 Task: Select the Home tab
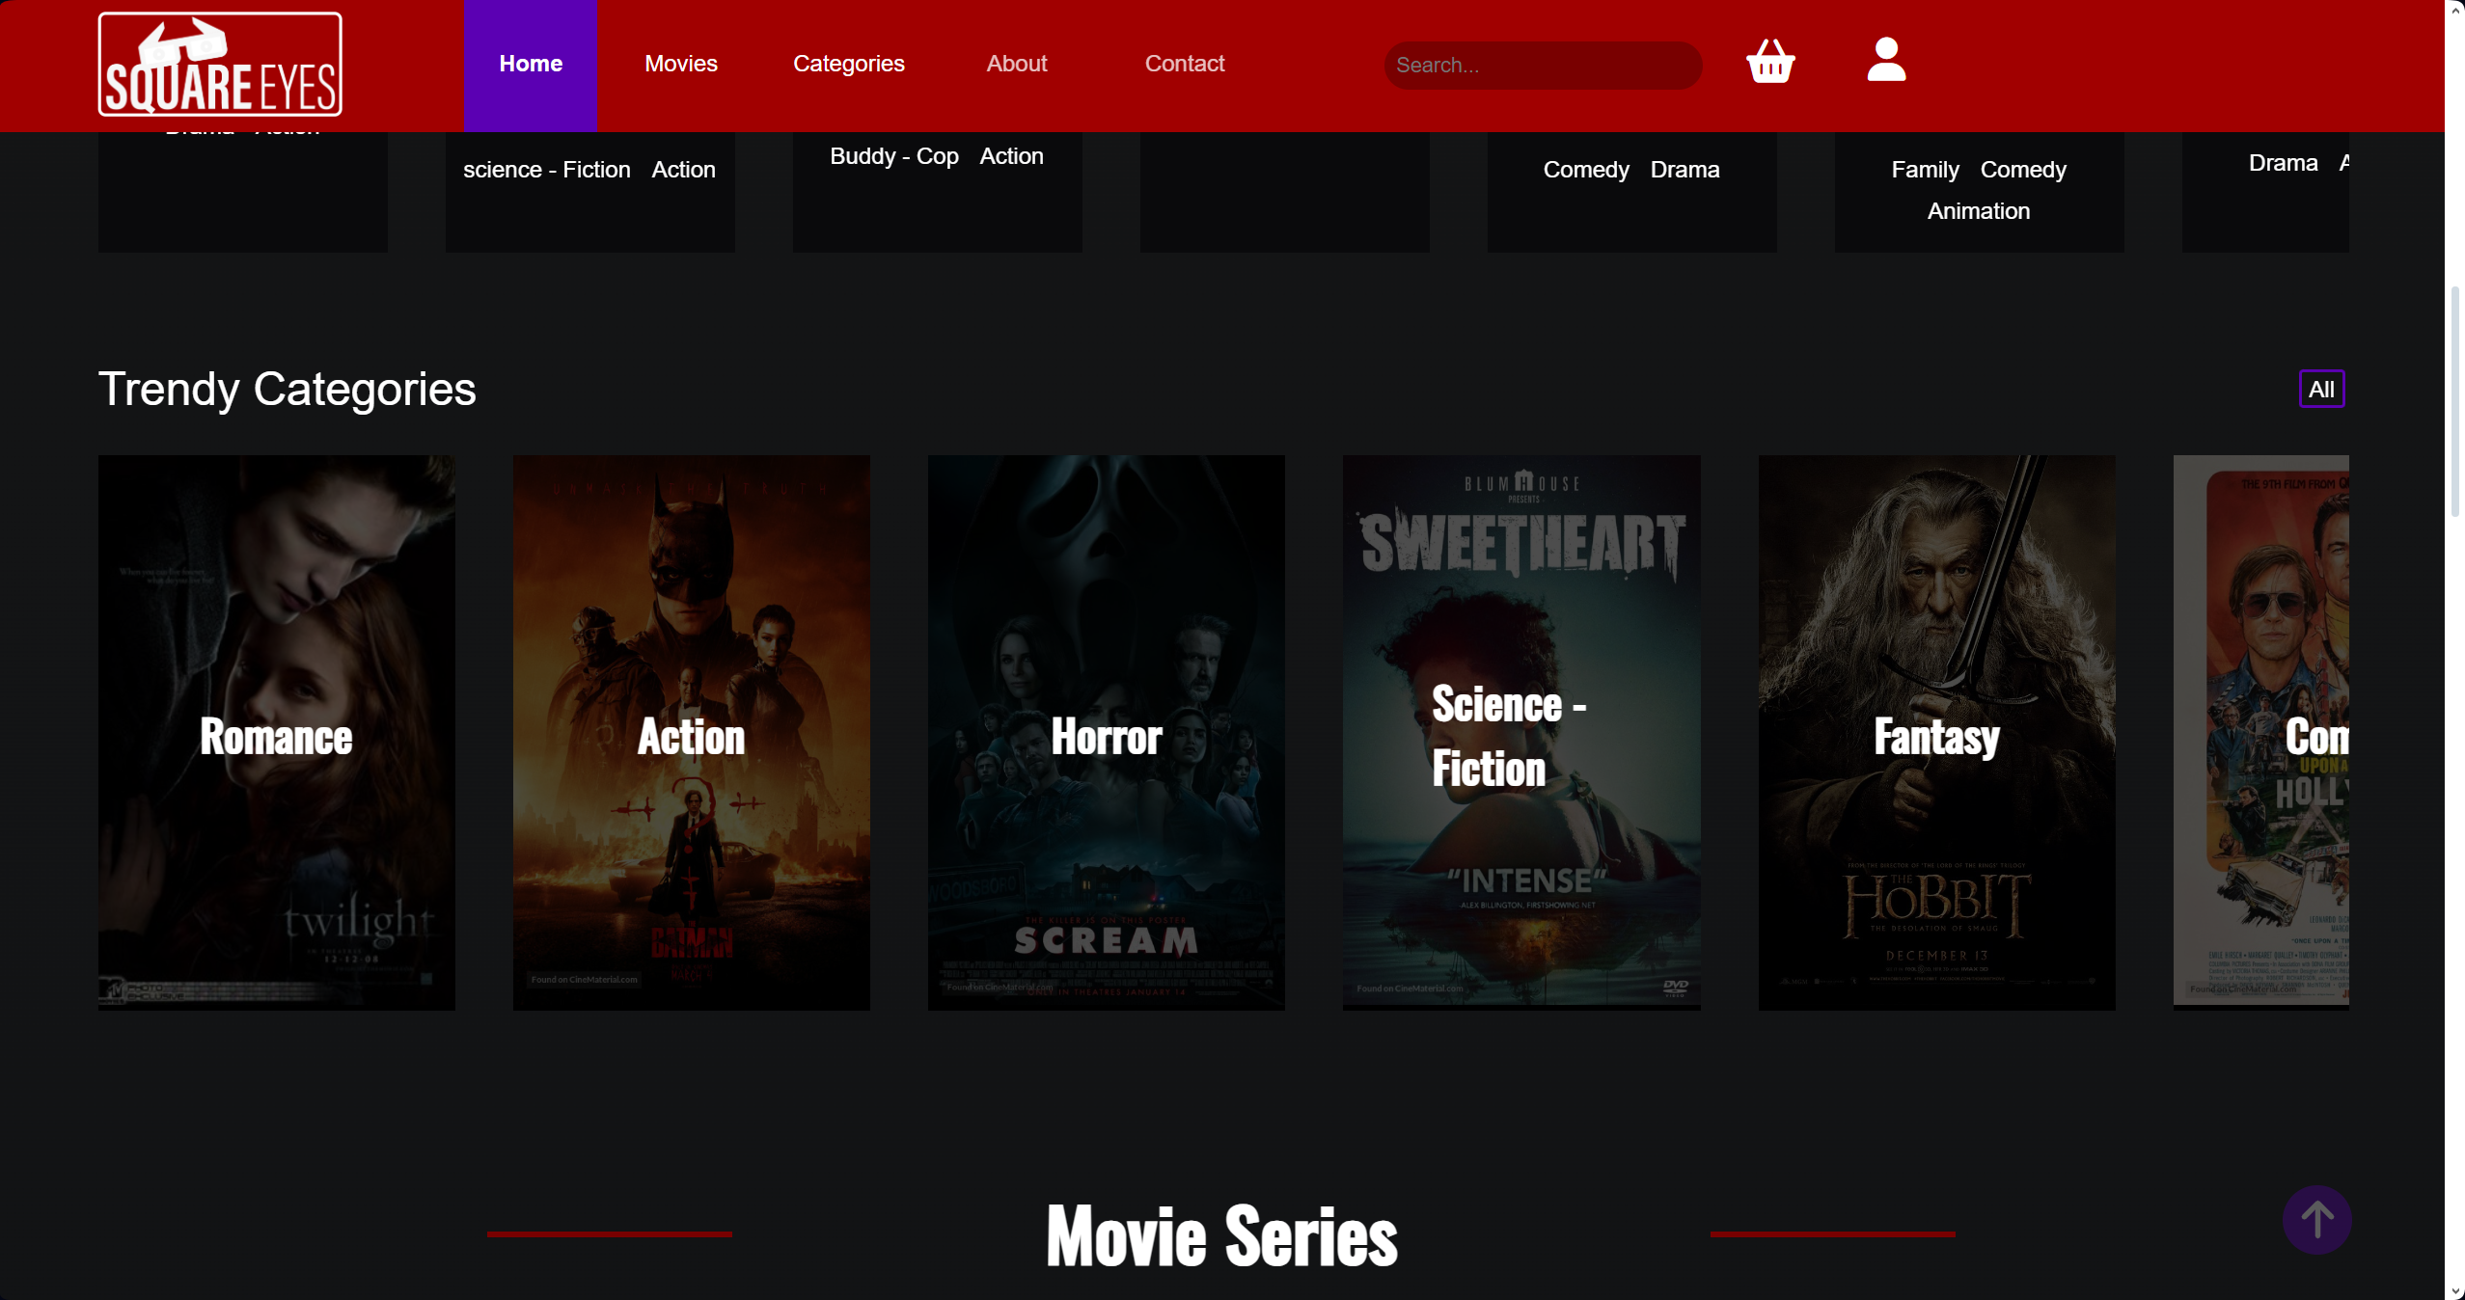[x=530, y=64]
